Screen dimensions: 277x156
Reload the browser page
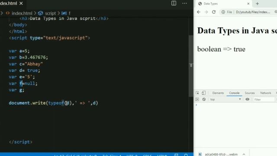click(214, 12)
